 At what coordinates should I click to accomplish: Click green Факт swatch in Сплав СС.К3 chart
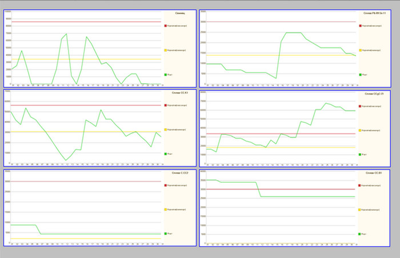pos(166,154)
